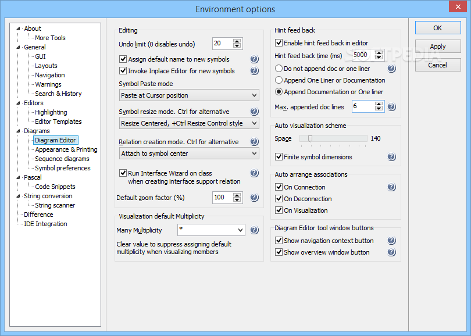This screenshot has width=471, height=336.
Task: Select Editor Templates in tree
Action: (58, 121)
